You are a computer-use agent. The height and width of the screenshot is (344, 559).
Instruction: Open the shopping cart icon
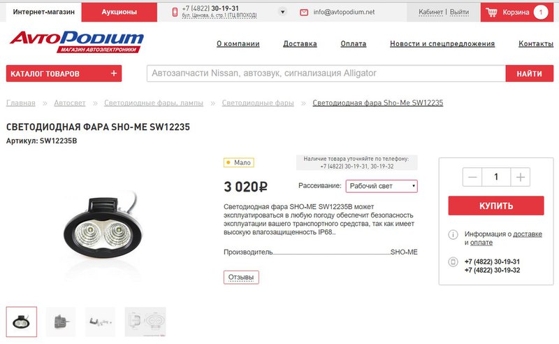click(491, 13)
